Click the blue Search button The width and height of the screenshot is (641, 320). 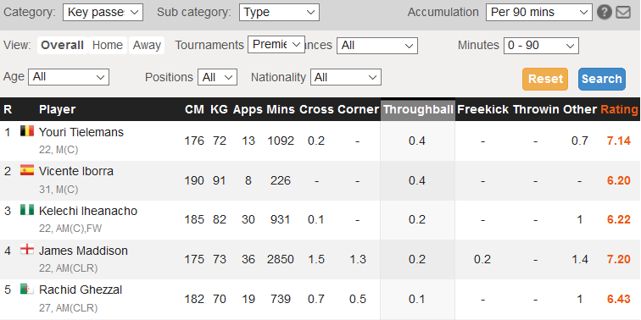602,79
